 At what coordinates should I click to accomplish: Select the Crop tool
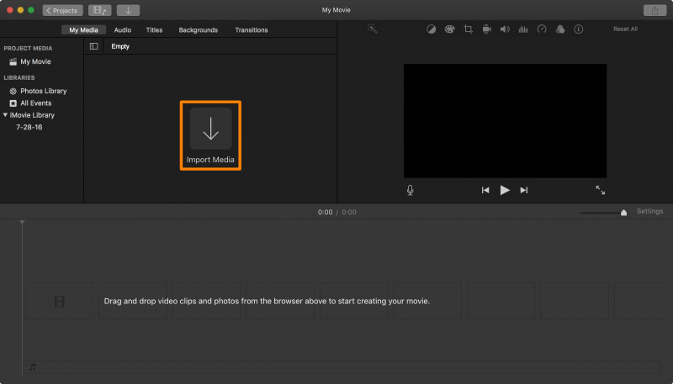pyautogui.click(x=468, y=29)
